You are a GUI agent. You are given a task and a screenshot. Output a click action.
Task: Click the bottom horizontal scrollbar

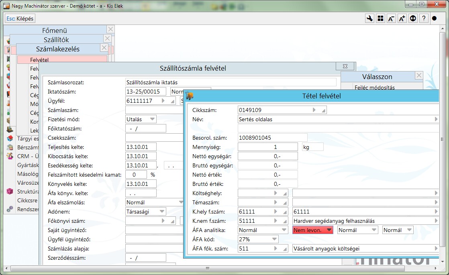pos(207,268)
